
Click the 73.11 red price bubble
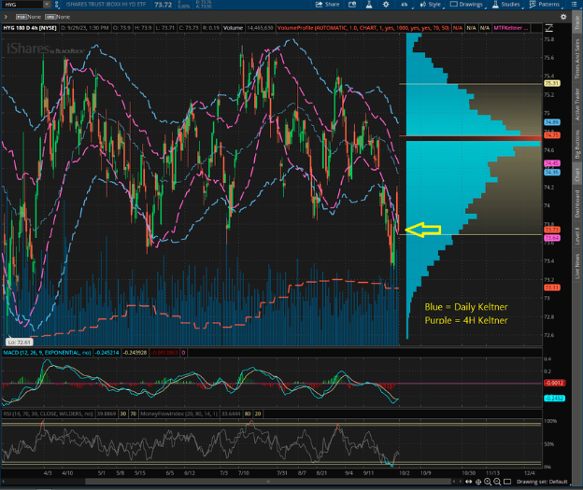pyautogui.click(x=552, y=287)
